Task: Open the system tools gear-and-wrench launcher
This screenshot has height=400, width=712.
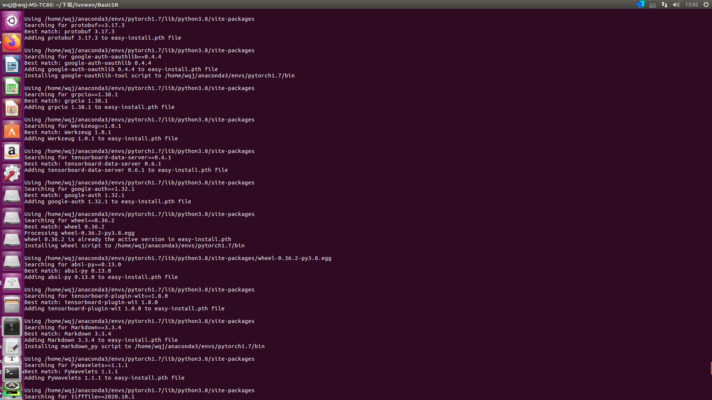Action: pos(12,173)
